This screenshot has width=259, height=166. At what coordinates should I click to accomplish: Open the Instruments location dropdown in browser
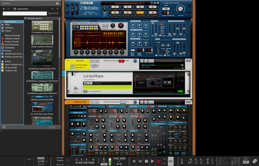[24, 8]
